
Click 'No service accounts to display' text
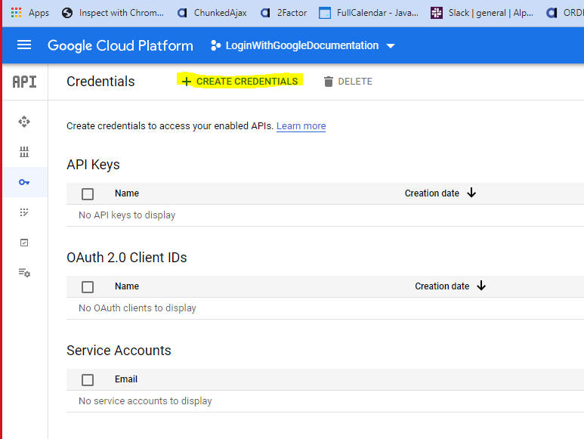(x=145, y=400)
